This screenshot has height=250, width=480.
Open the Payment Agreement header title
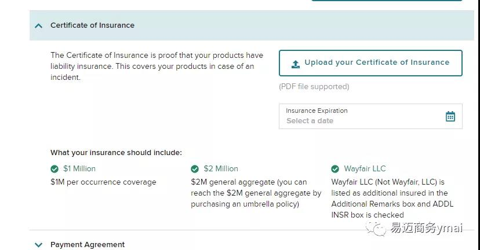tap(88, 245)
